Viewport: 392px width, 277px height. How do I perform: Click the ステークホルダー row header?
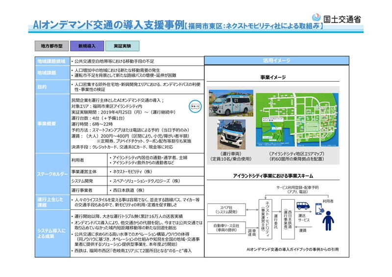52,174
